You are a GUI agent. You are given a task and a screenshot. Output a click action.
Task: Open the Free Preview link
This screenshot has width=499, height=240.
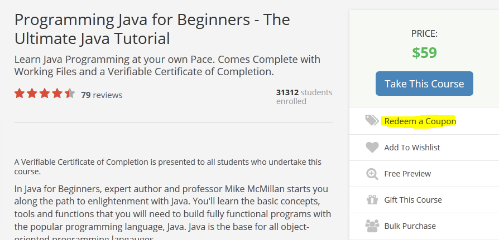(407, 174)
